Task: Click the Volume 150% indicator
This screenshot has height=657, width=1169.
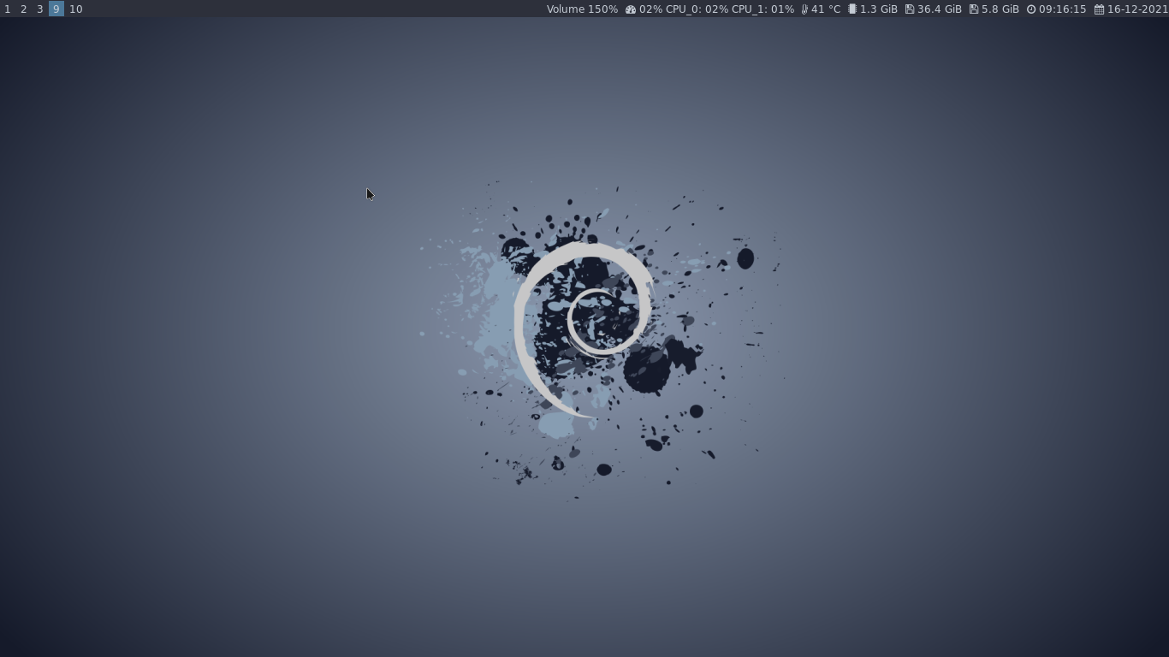Action: [582, 9]
